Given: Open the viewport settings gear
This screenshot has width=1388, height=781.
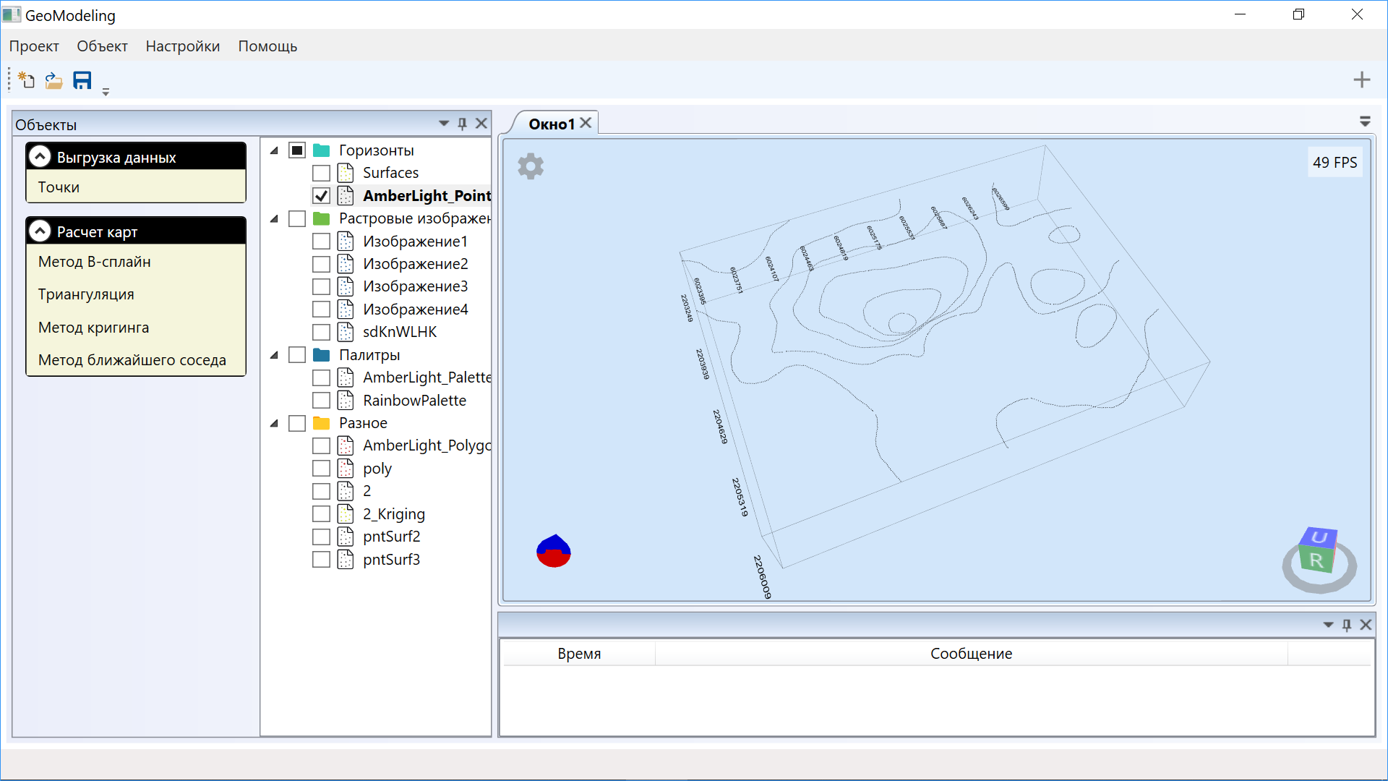Looking at the screenshot, I should pyautogui.click(x=531, y=166).
